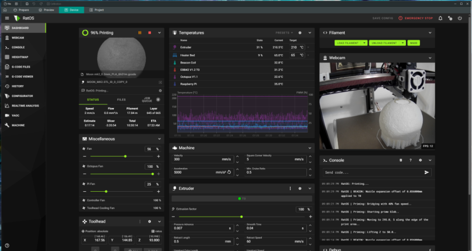Screen dimensions: 472x251
Task: Send console code with the arrow icon
Action: click(427, 172)
